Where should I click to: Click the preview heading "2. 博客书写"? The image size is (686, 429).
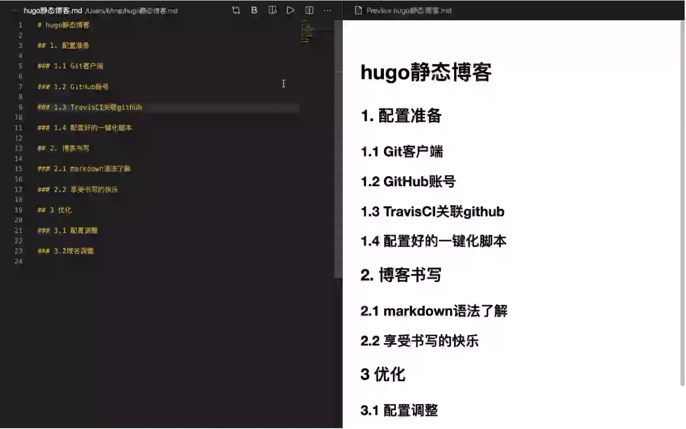[401, 275]
